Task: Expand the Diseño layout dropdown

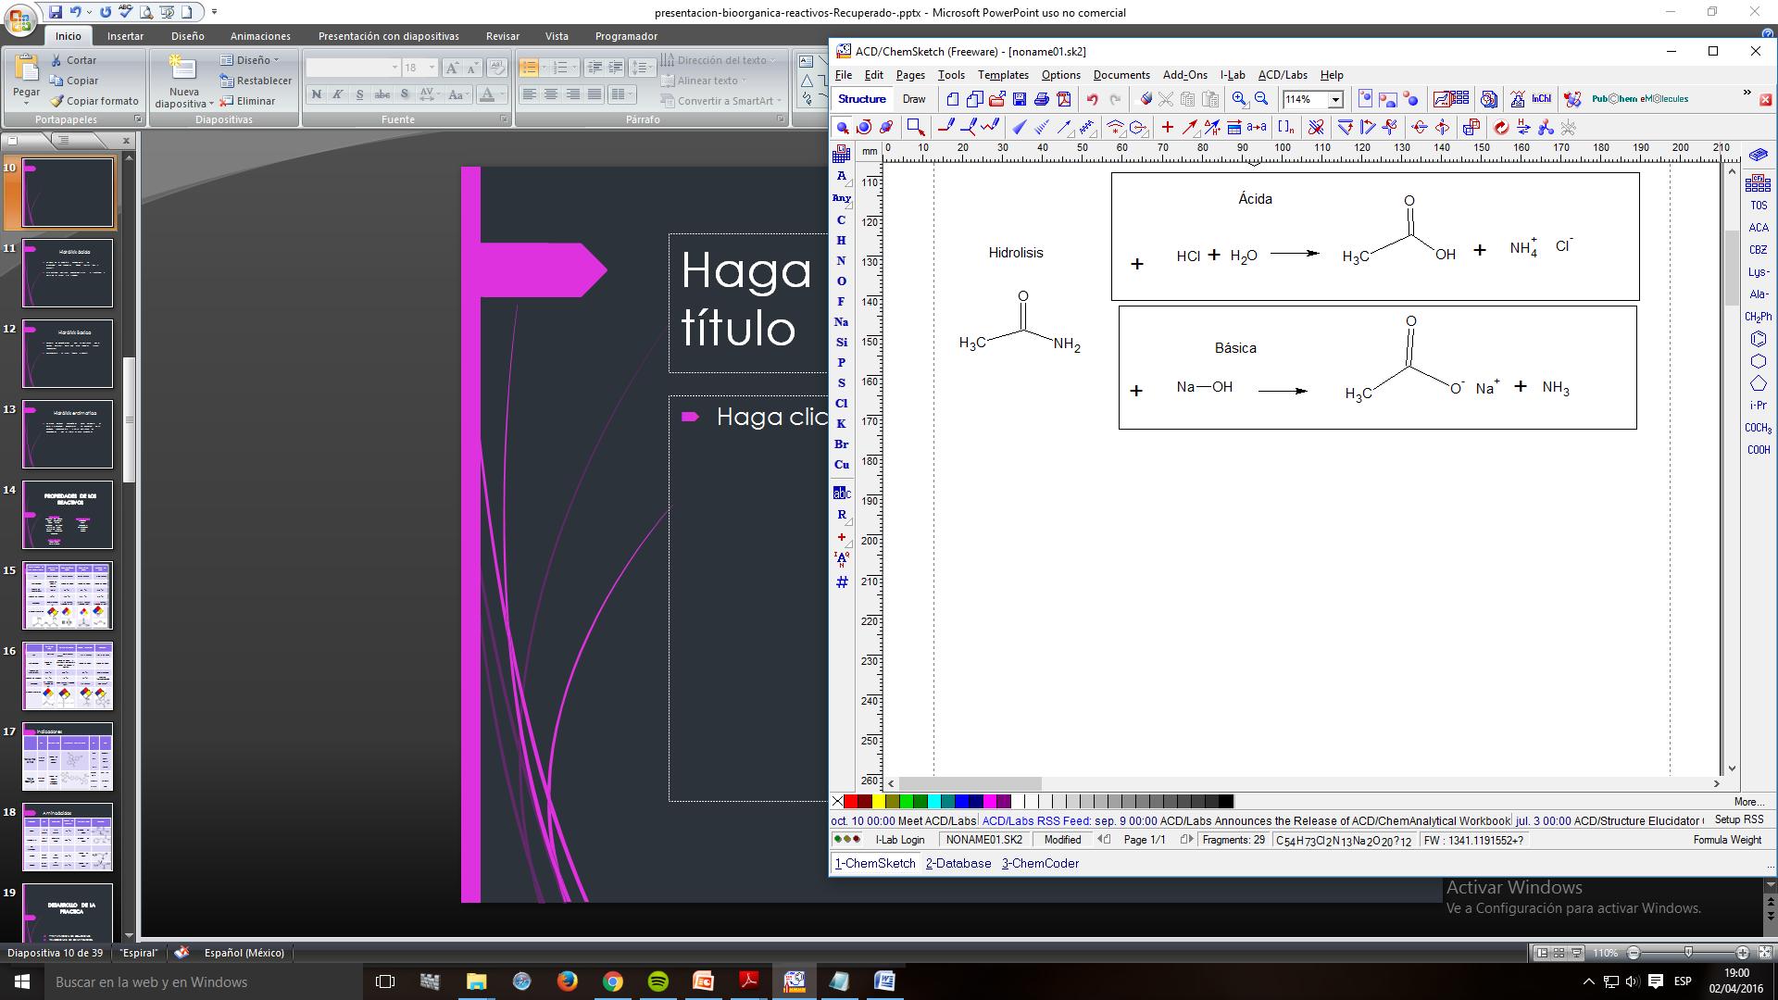Action: click(x=253, y=60)
